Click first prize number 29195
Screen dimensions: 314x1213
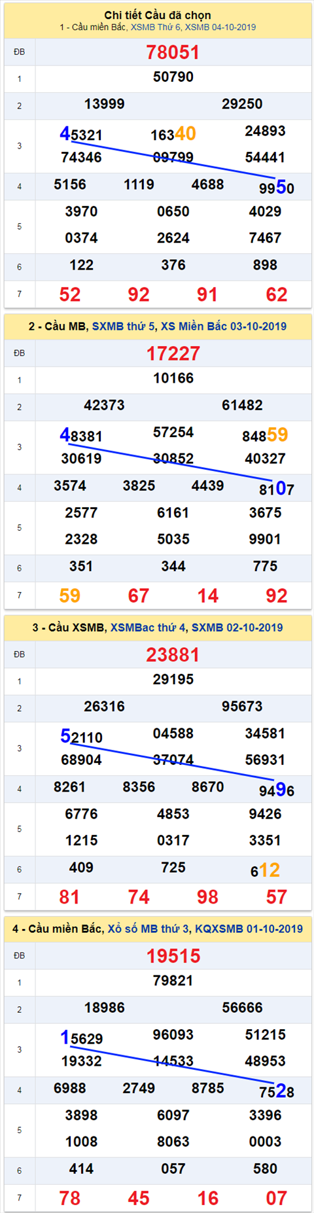pyautogui.click(x=173, y=679)
